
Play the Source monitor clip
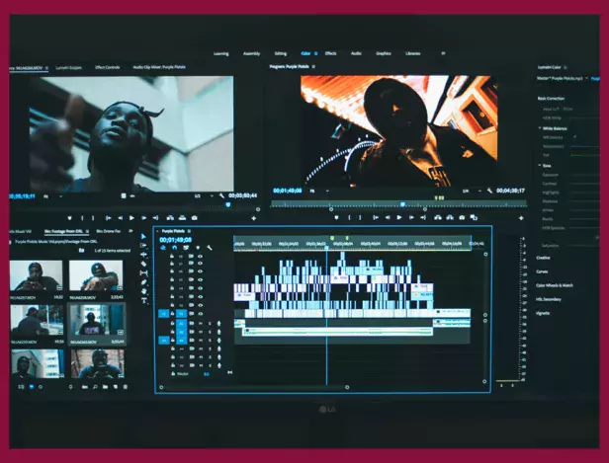point(131,218)
